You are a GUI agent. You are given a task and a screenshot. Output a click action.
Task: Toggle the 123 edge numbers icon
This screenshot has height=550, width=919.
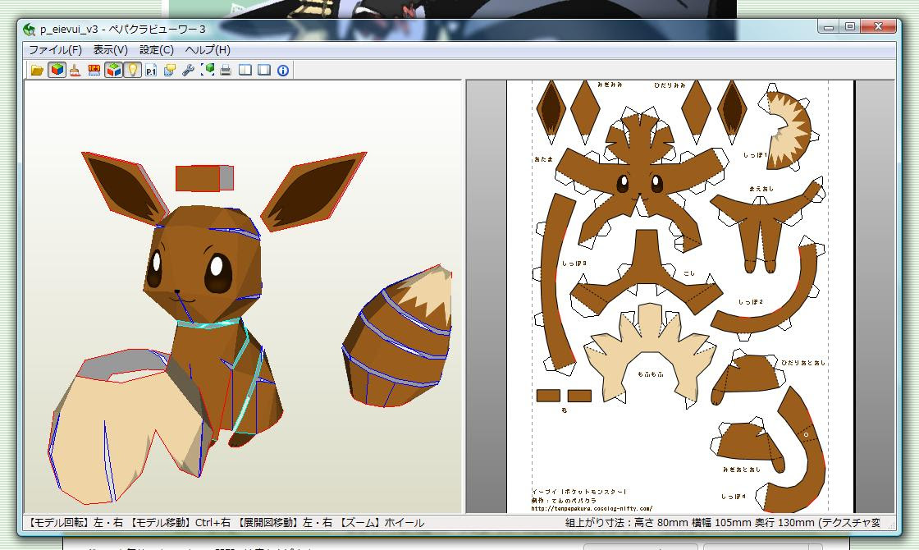pos(94,71)
